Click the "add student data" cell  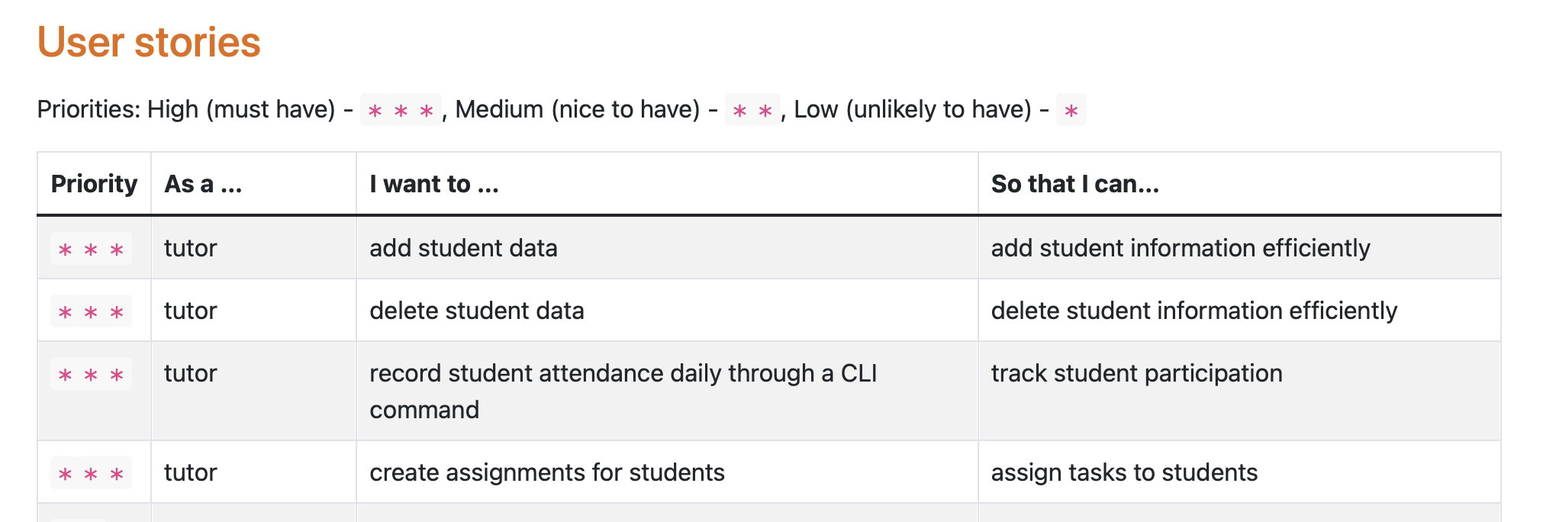tap(463, 248)
